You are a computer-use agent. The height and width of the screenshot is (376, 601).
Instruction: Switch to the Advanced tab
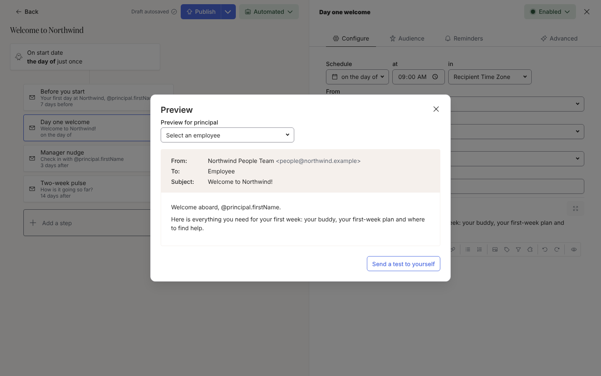559,38
